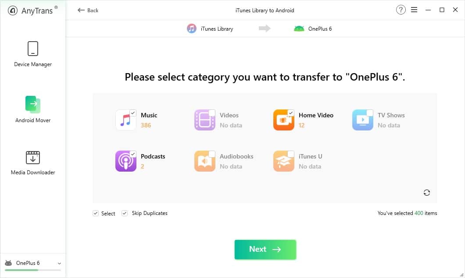465x278 pixels.
Task: Open the Media Downloader icon
Action: click(33, 158)
